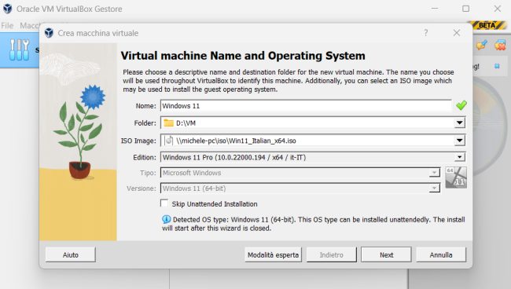The image size is (511, 289).
Task: Click the Edition value Windows 11 Pro
Action: point(234,158)
